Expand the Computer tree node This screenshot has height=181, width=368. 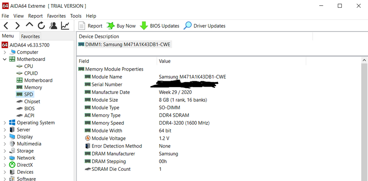(x=4, y=52)
